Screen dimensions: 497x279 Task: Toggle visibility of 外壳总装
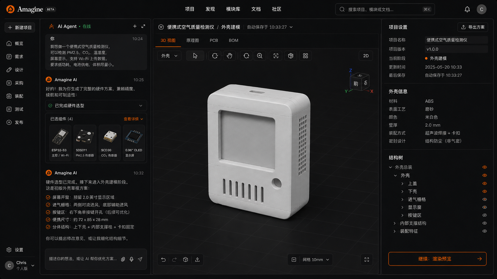tap(485, 167)
